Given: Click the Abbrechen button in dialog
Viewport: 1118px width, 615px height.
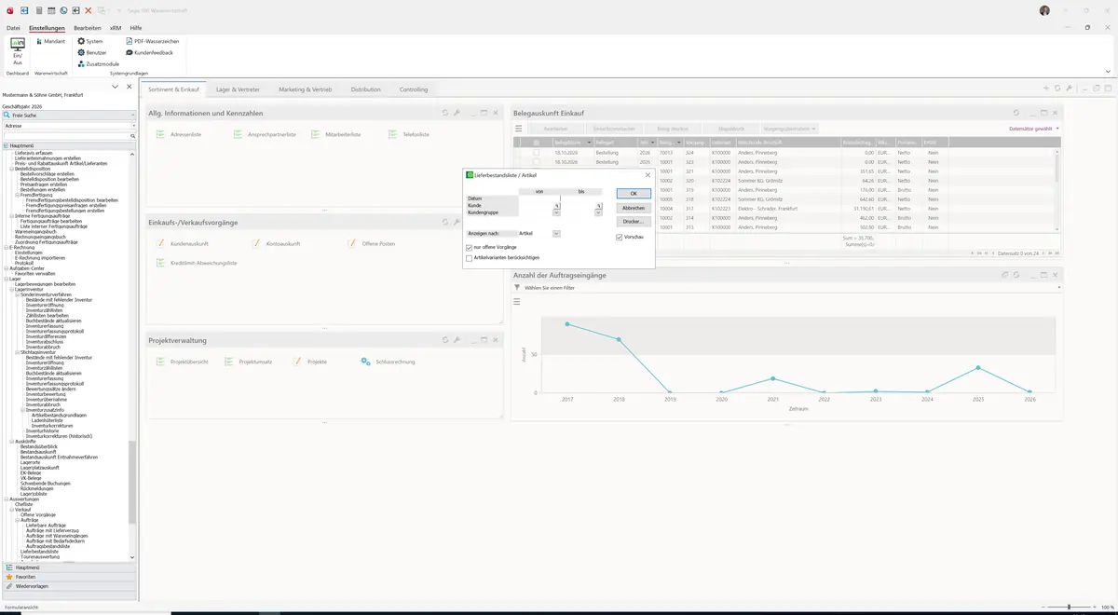Looking at the screenshot, I should click(x=634, y=208).
